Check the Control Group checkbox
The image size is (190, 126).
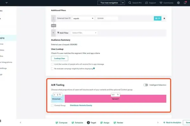coord(53,105)
